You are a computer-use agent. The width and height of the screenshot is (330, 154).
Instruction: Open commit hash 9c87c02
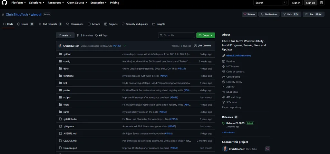pos(175,46)
